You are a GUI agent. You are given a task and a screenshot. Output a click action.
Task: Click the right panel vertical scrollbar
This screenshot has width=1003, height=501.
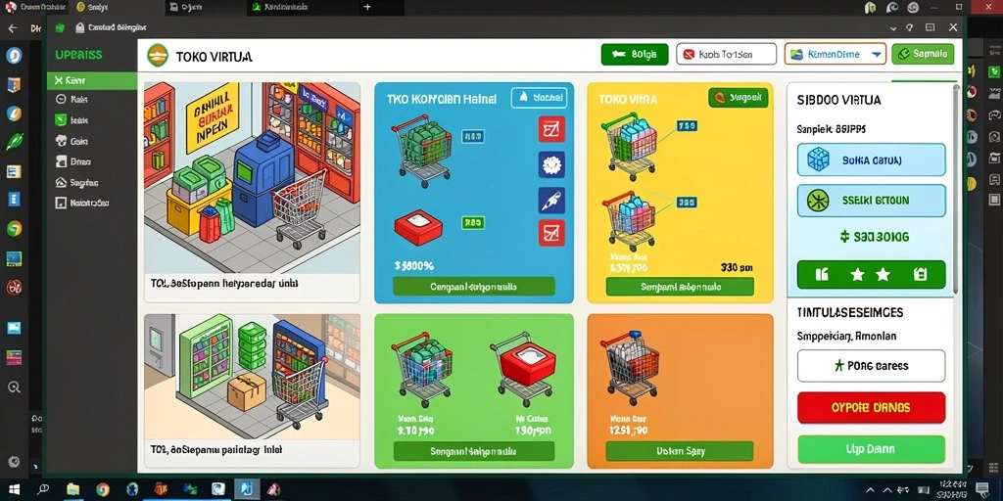[x=957, y=189]
